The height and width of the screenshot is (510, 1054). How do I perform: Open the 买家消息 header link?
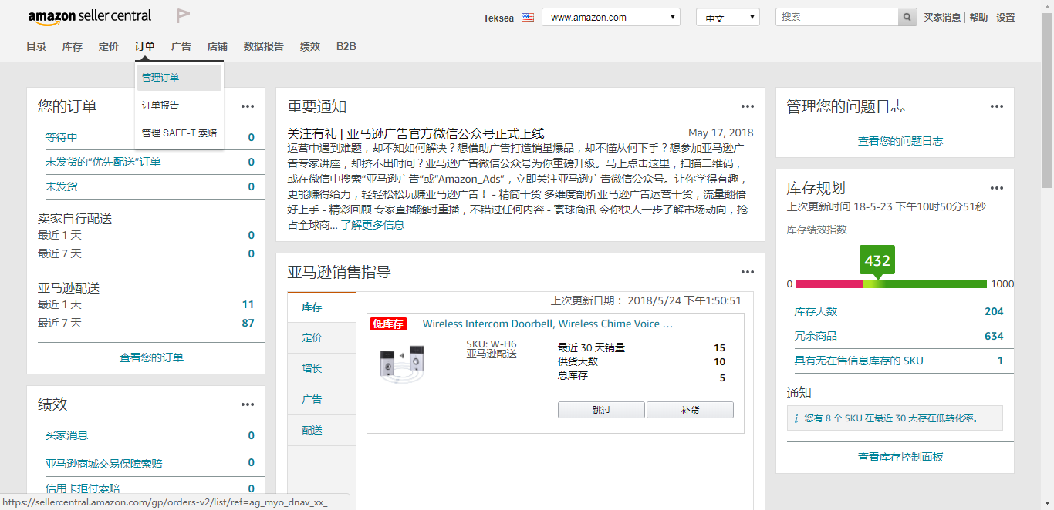tap(942, 17)
